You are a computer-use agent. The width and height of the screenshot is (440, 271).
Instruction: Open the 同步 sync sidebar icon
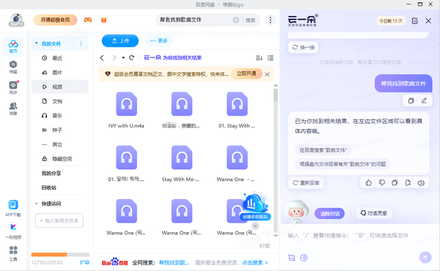tap(13, 87)
